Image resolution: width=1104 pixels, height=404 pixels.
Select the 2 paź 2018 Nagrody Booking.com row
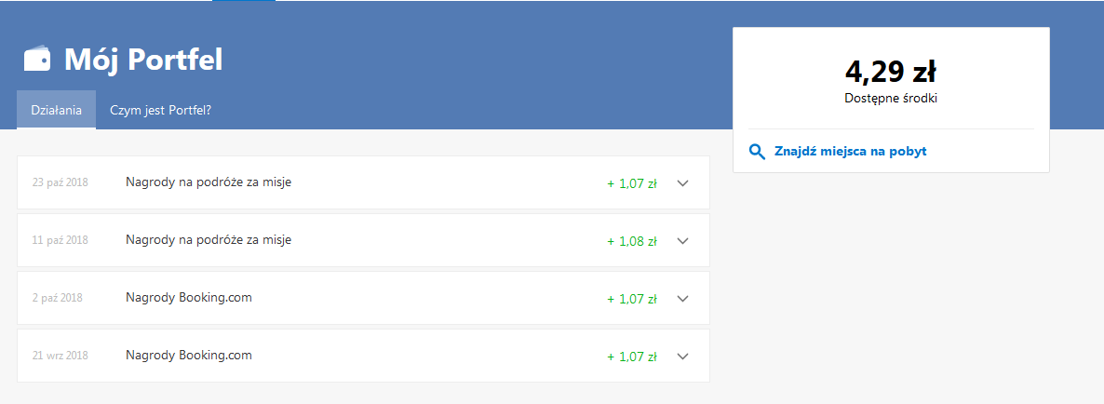pyautogui.click(x=363, y=299)
